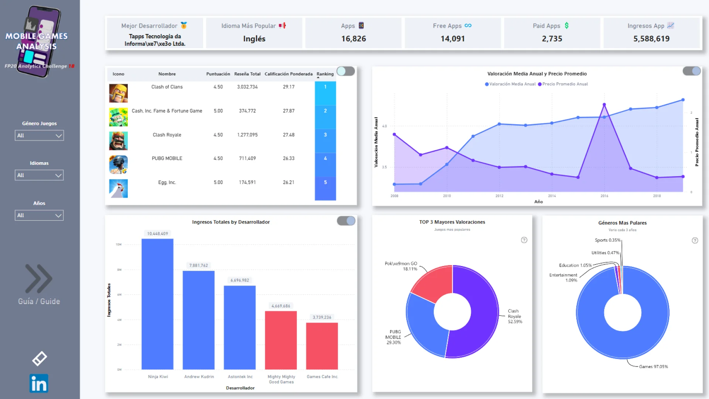709x399 pixels.
Task: Sort table by Reseña Total column header
Action: pos(247,74)
